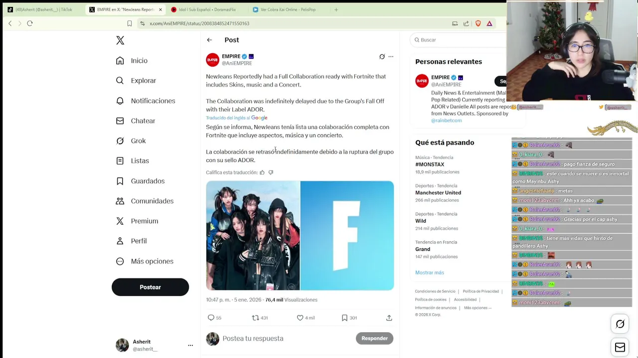
Task: Open Notificaciones in the sidebar
Action: coord(146,101)
